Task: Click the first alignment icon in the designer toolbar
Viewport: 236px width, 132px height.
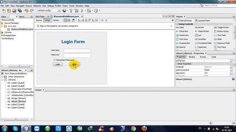Action: [x=79, y=21]
